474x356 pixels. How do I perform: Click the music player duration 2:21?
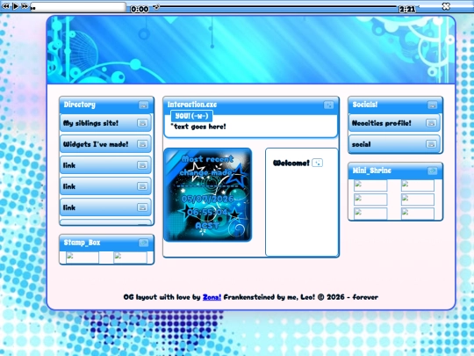(x=407, y=9)
